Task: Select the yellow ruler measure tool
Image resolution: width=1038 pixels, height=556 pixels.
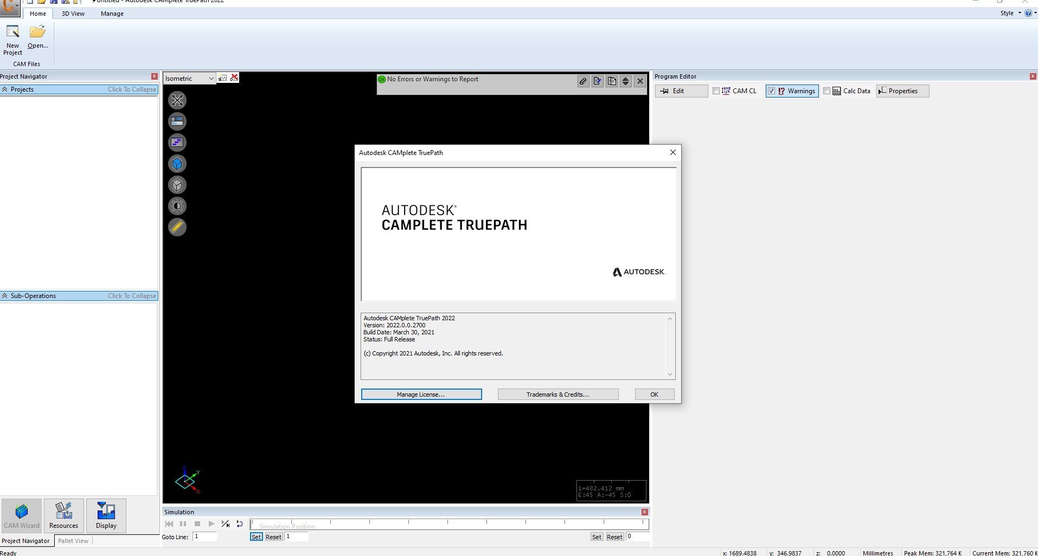Action: (x=177, y=227)
